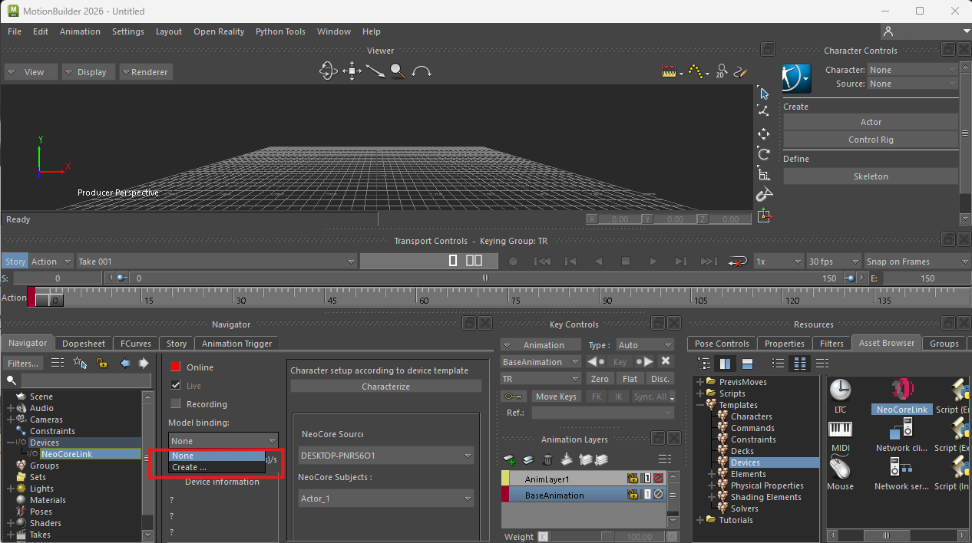Image resolution: width=972 pixels, height=543 pixels.
Task: Switch to the FCurves tab
Action: [x=137, y=344]
